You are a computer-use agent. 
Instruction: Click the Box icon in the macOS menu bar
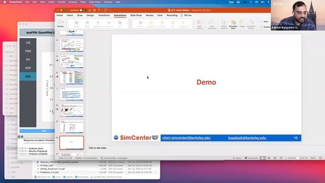[231, 2]
